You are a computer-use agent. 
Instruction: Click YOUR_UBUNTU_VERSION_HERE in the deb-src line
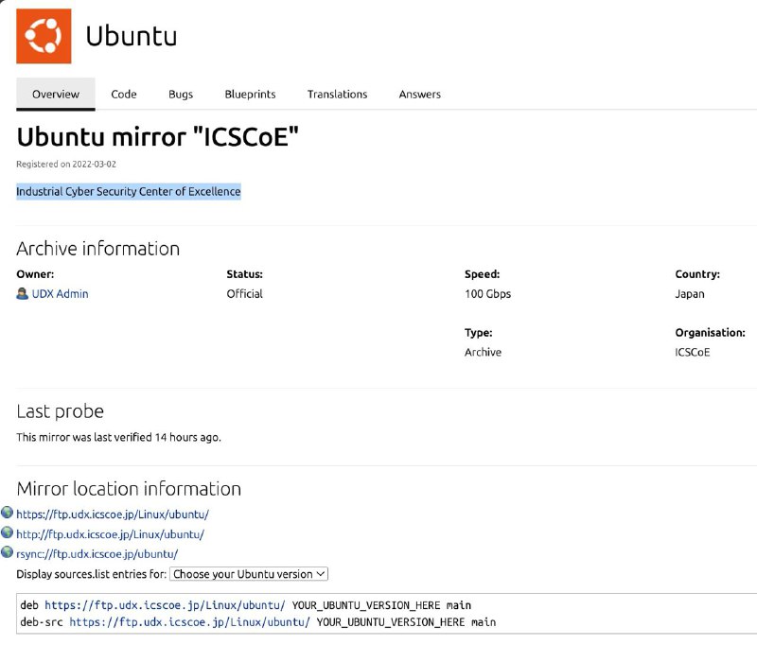coord(391,622)
